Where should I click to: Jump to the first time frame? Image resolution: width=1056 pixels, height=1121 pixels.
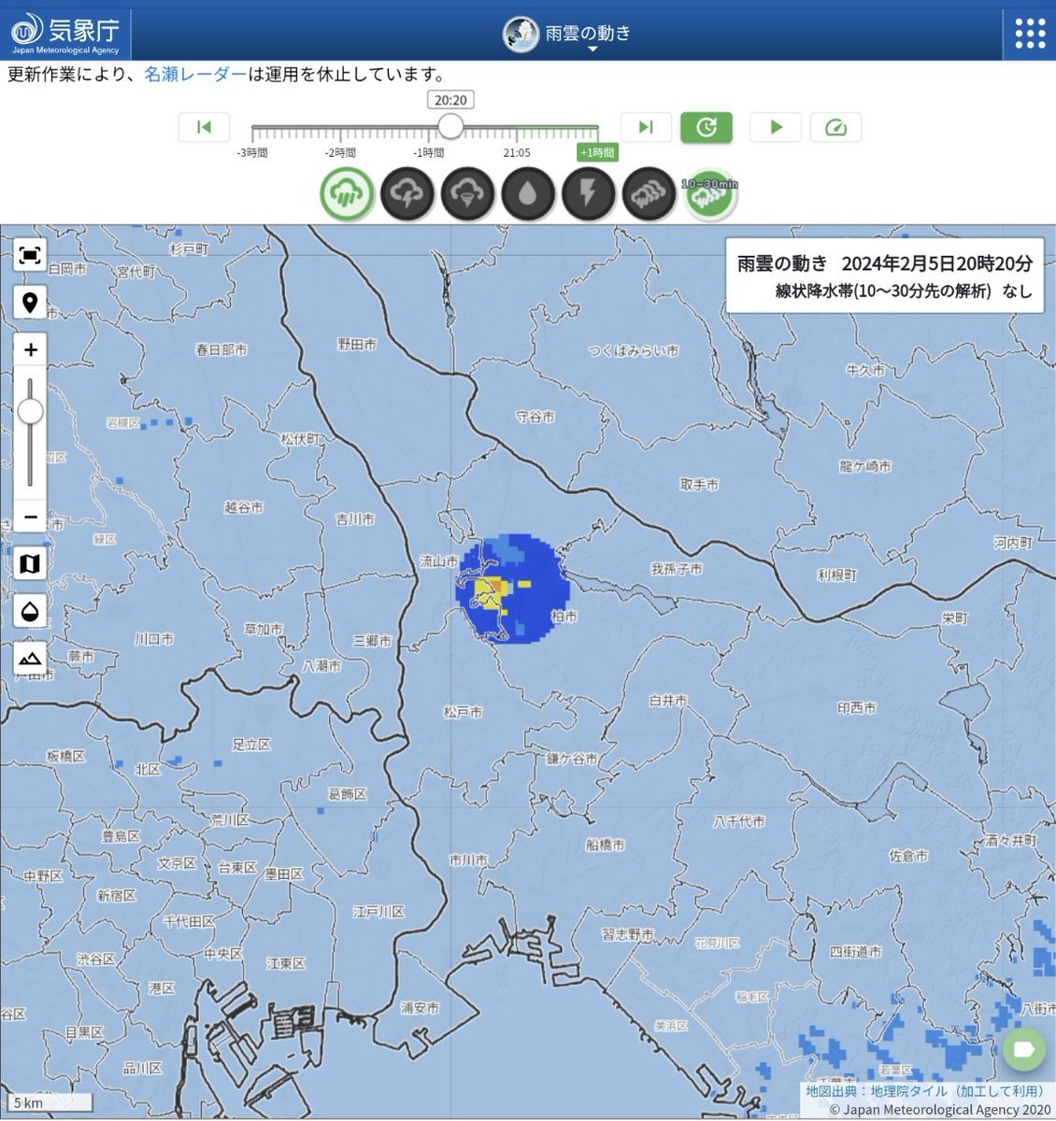(x=204, y=127)
